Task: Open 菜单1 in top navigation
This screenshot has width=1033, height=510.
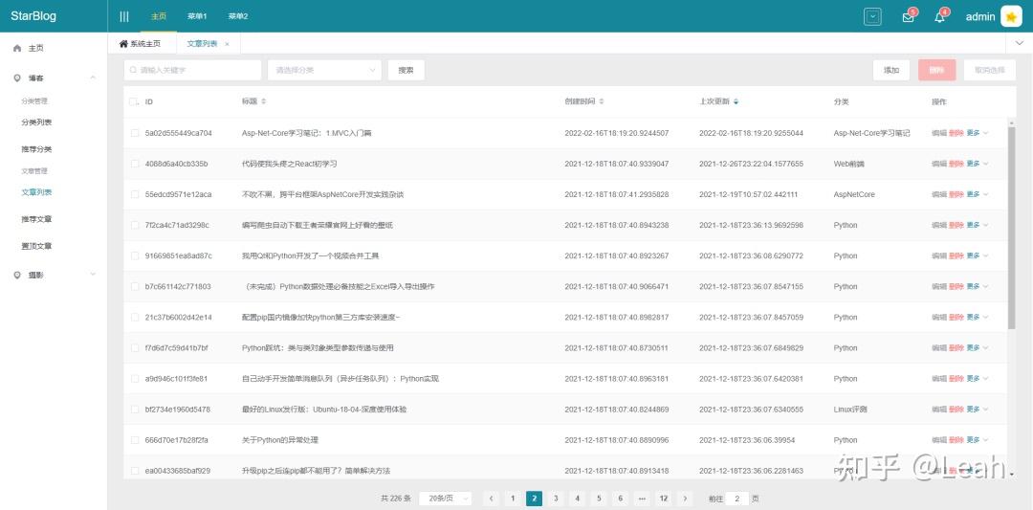Action: click(x=197, y=16)
